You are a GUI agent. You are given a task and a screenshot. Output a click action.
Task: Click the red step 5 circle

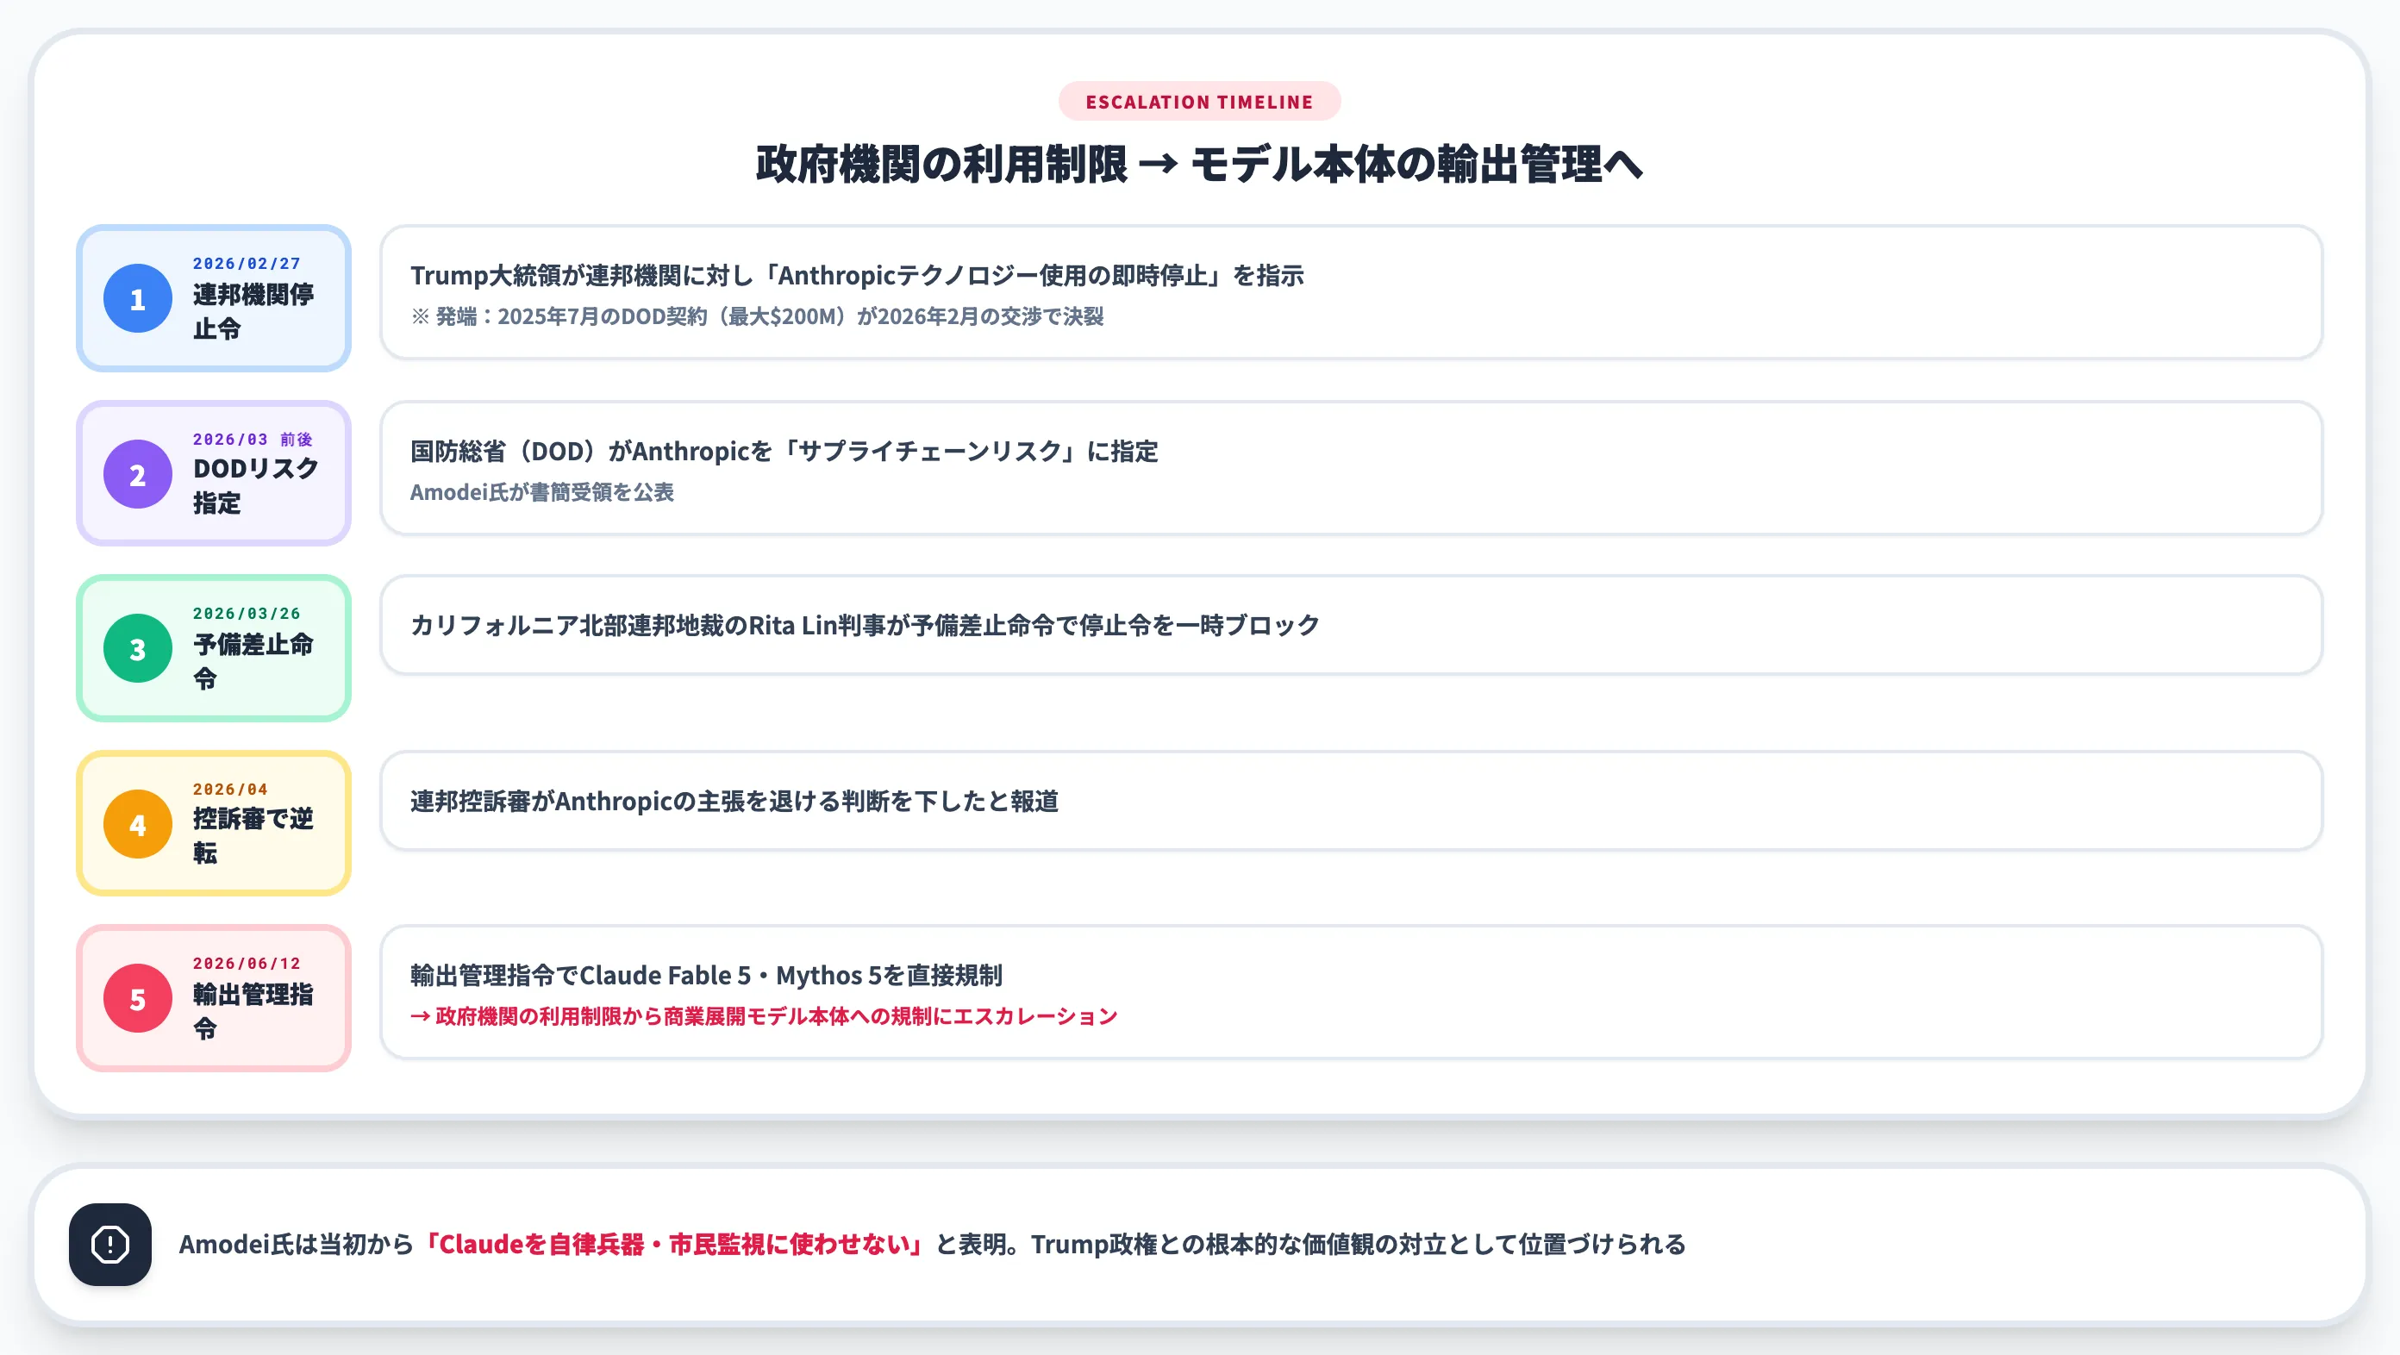[x=138, y=998]
